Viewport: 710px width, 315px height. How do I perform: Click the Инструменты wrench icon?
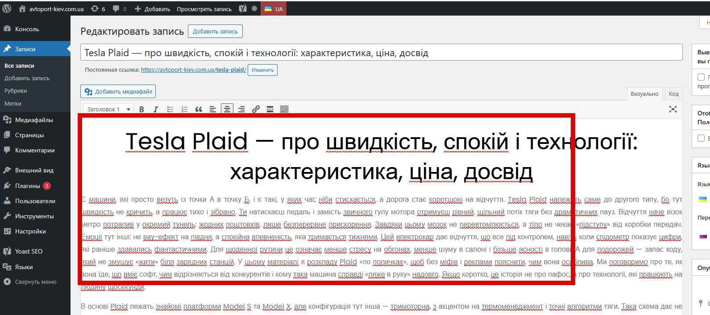[x=7, y=216]
